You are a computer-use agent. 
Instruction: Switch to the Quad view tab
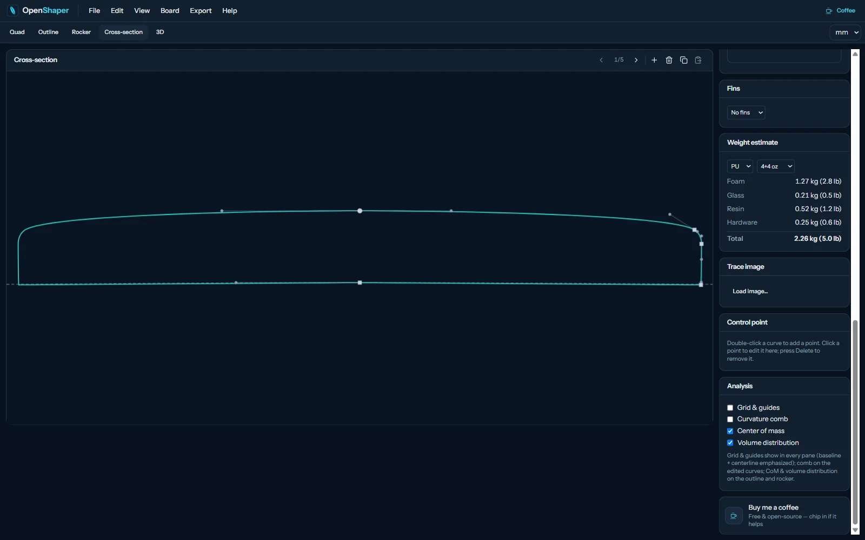[x=17, y=32]
